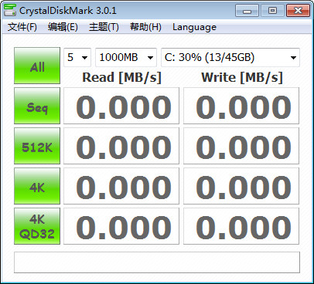
Task: Open the 帮助(H) menu
Action: point(145,27)
